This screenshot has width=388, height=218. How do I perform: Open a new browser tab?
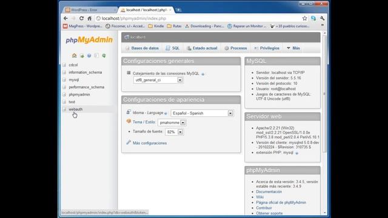pyautogui.click(x=178, y=10)
